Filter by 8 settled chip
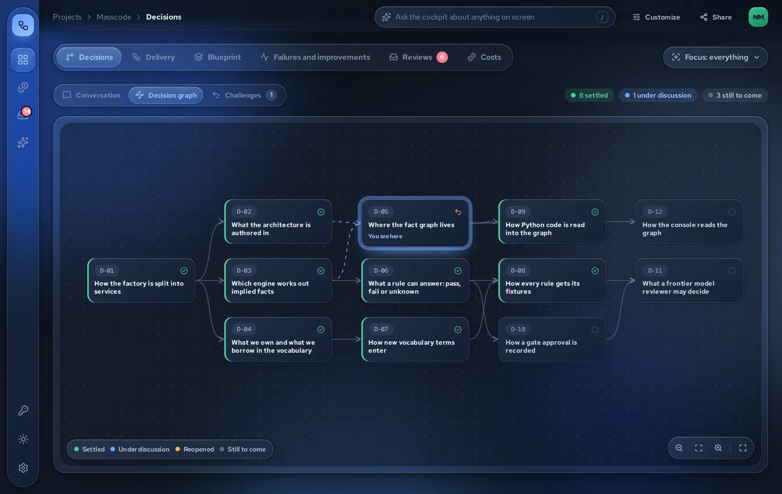 pos(589,95)
